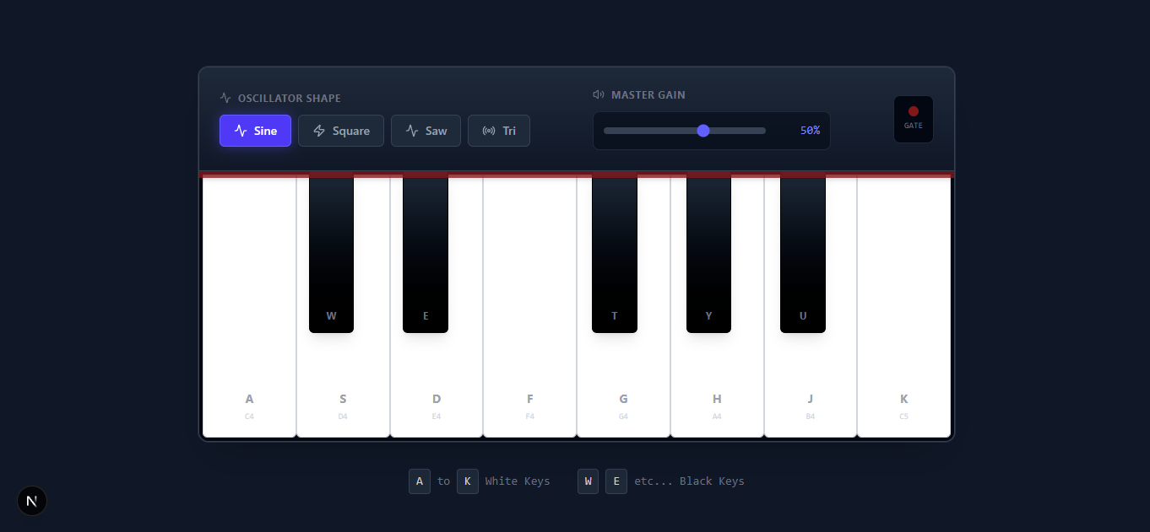This screenshot has height=532, width=1150.
Task: Select the Tri waveform option
Action: 499,131
